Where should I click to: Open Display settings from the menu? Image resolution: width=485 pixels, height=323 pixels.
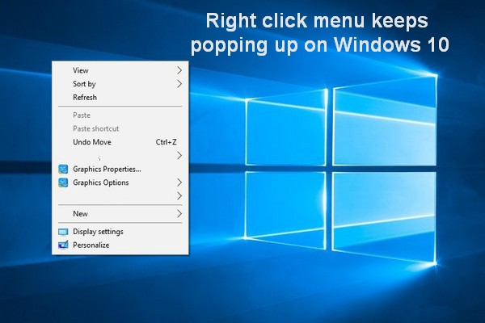coord(120,232)
